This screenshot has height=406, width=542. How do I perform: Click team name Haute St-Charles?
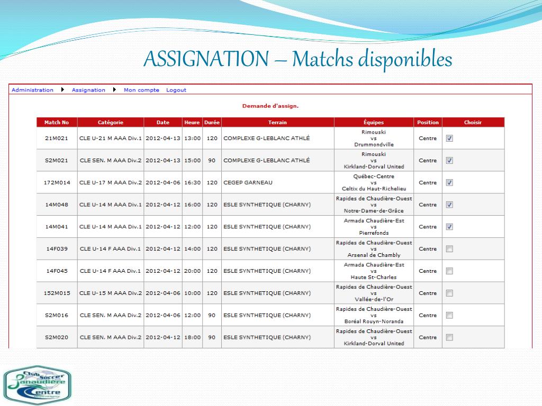click(x=374, y=277)
